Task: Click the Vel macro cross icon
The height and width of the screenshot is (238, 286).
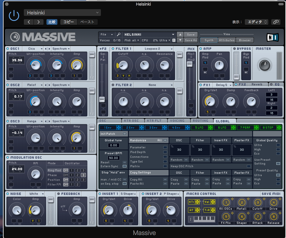Action: 213,202
